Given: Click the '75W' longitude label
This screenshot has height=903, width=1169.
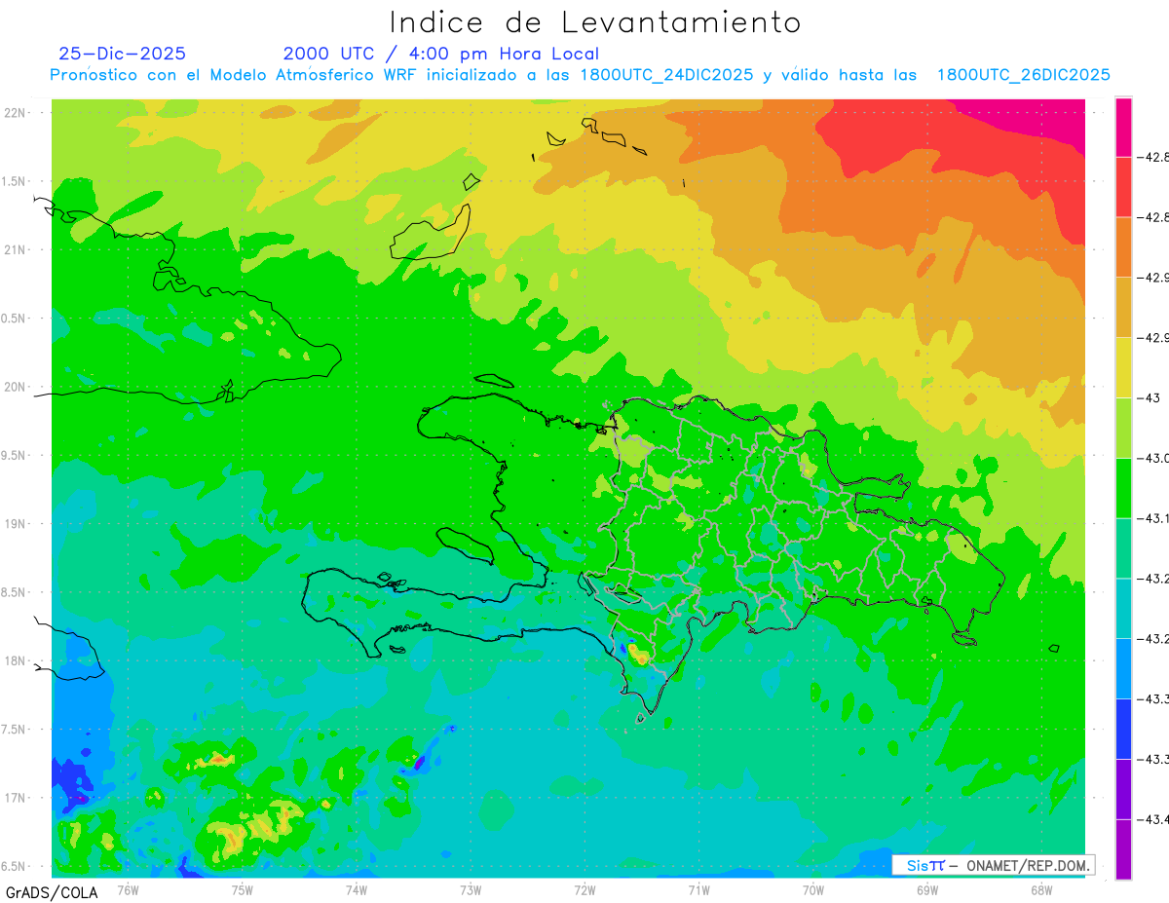Looking at the screenshot, I should coord(242,889).
